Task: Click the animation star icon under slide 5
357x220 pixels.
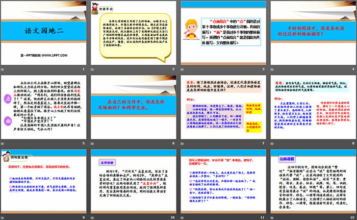Action: 3,143
